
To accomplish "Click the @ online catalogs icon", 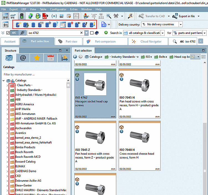I will pos(23,58).
